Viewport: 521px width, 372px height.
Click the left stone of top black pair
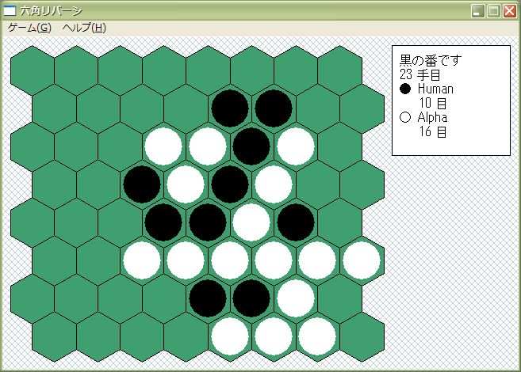click(x=230, y=108)
